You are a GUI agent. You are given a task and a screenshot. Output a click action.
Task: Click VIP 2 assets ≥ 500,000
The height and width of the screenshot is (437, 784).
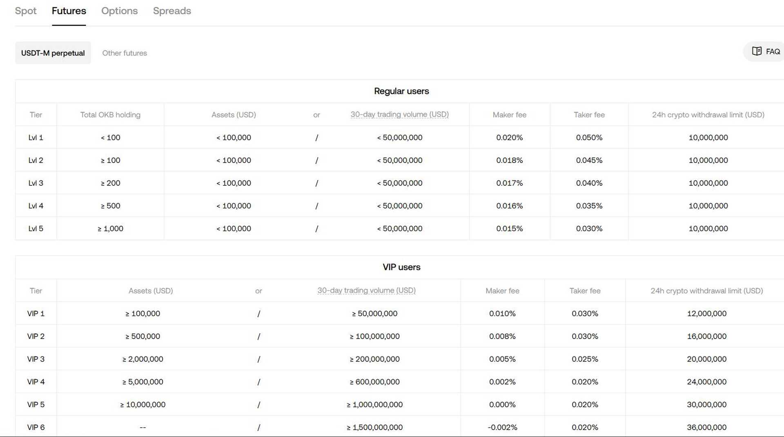143,337
